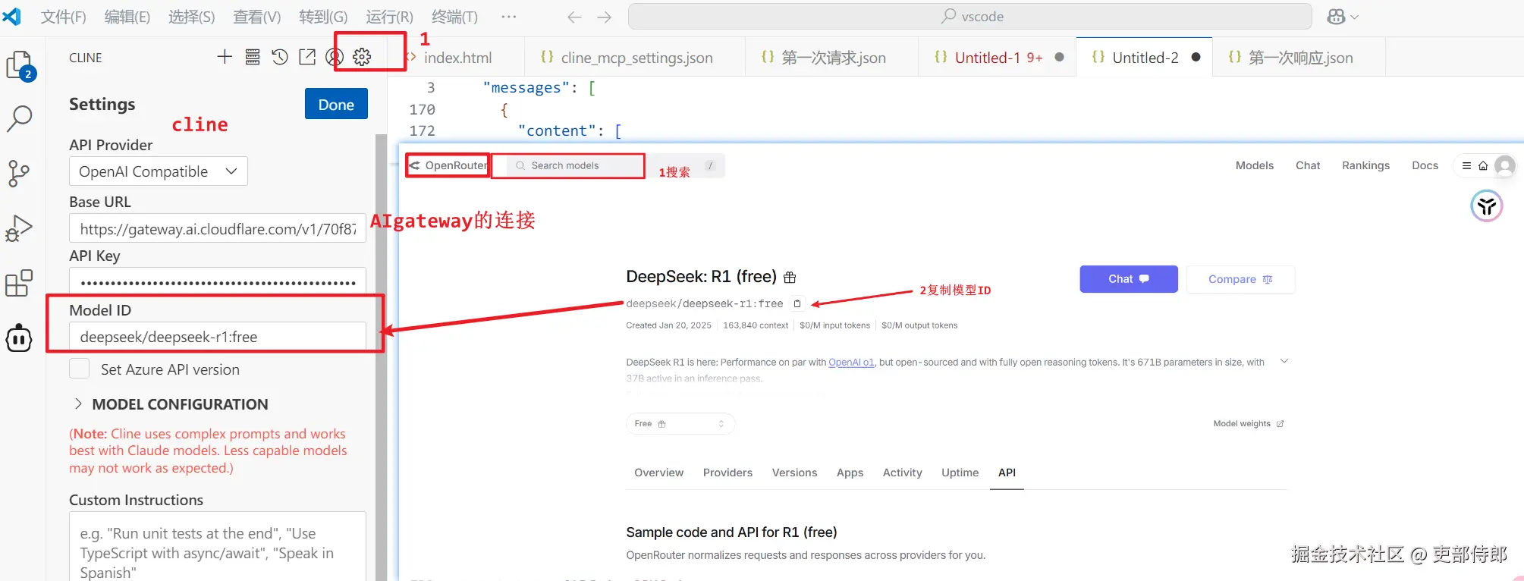This screenshot has width=1524, height=581.
Task: Expand MODEL CONFIGURATION section
Action: [x=168, y=404]
